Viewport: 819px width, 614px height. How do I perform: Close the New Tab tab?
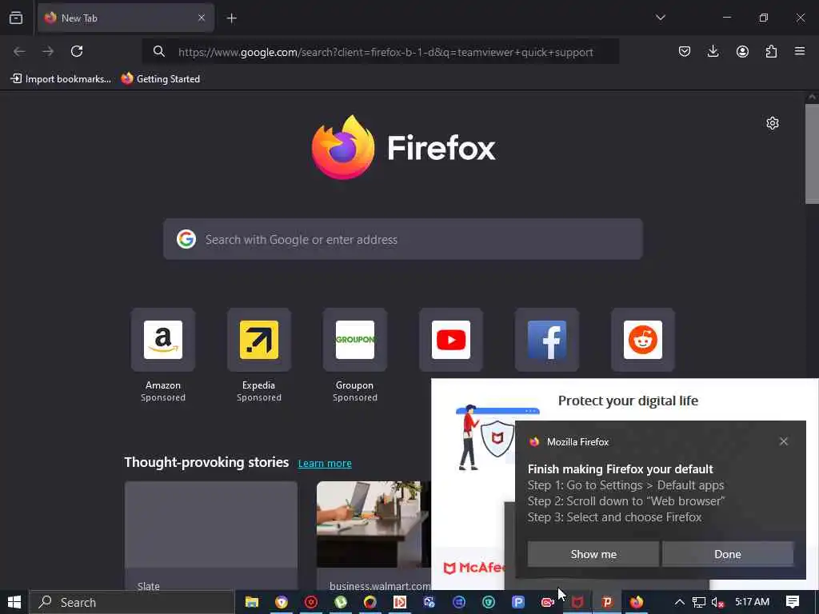tap(202, 18)
